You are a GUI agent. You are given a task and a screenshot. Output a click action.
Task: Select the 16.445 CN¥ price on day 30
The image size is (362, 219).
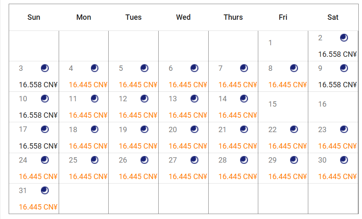pos(337,176)
